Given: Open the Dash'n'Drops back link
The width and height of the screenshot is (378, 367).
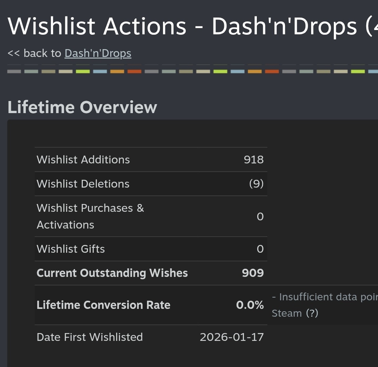Looking at the screenshot, I should (x=98, y=53).
